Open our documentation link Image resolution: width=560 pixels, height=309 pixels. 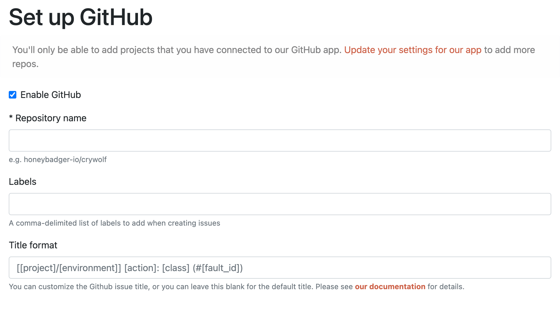[x=390, y=287]
